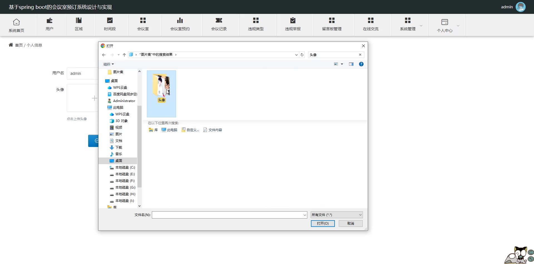Select 此电脑 under search again locations
Screen dimensions: 534x264
pos(169,130)
